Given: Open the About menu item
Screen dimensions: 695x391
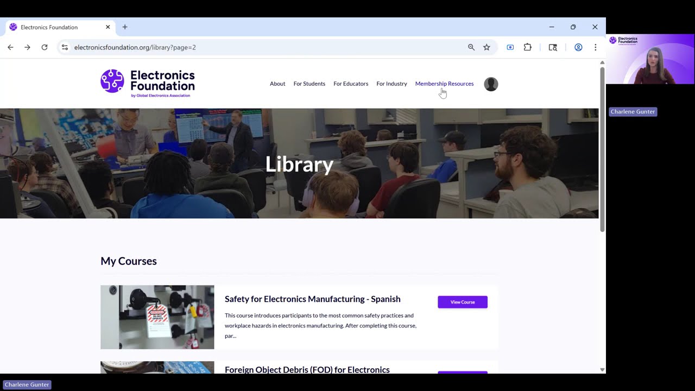Looking at the screenshot, I should pos(277,84).
